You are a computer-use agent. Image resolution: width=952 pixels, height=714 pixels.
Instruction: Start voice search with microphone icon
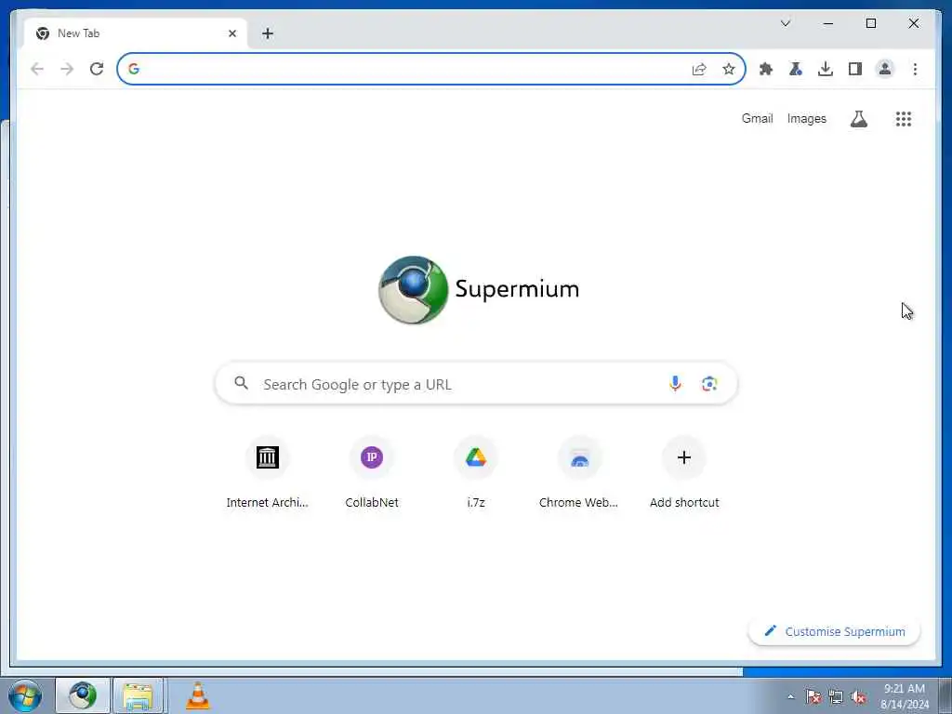click(x=675, y=383)
